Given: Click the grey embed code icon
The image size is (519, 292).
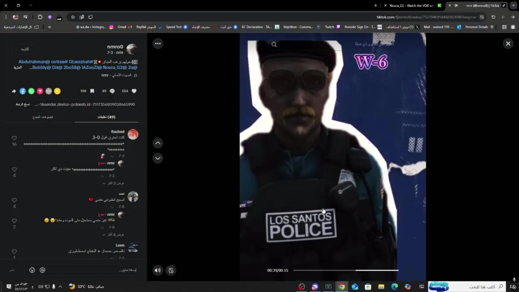Looking at the screenshot, I should 49,91.
